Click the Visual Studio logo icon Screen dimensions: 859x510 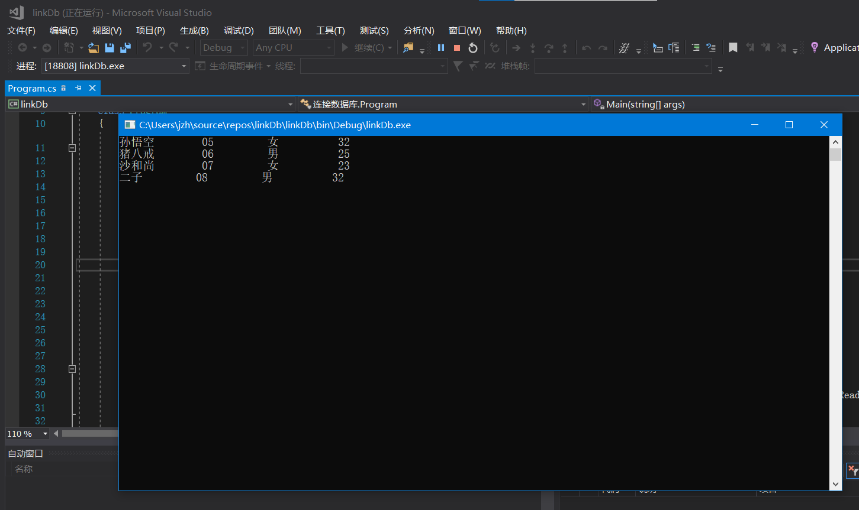pyautogui.click(x=17, y=12)
